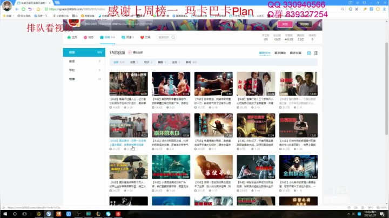The image size is (389, 218).
Task: Sort by 最多播放 most played
Action: 280,53
